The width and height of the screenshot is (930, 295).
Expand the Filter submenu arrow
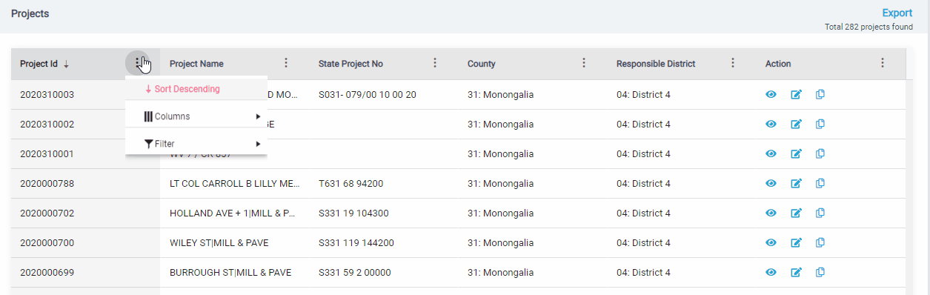258,144
